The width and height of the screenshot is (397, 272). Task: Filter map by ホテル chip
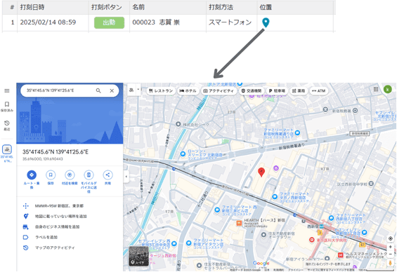click(188, 91)
